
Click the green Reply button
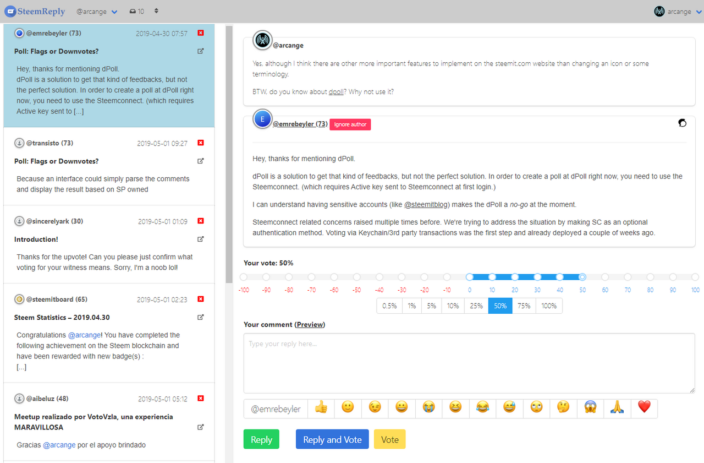tap(261, 439)
